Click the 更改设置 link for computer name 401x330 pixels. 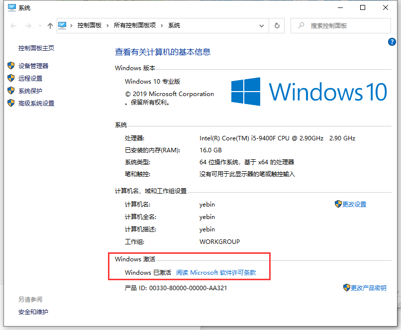click(x=354, y=204)
